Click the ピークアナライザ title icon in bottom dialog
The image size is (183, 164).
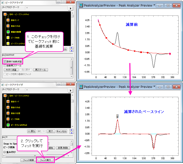[3, 85]
